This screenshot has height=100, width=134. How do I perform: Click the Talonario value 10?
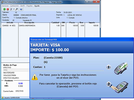[16, 12]
